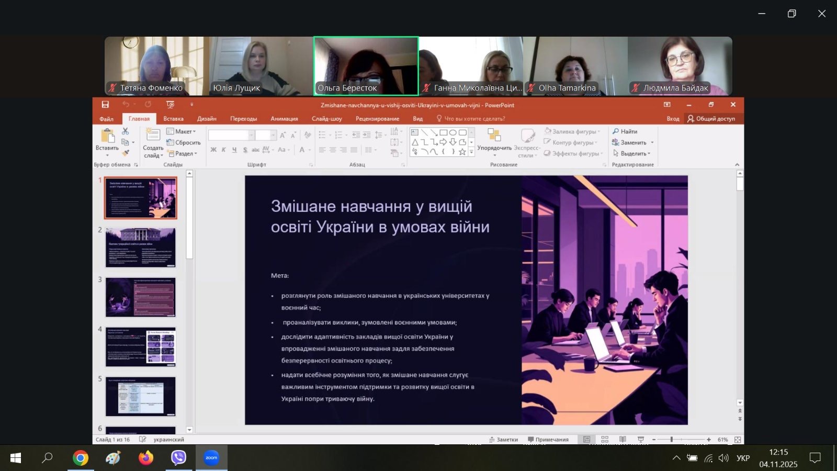
Task: Toggle the Заметки notes pane
Action: (503, 440)
